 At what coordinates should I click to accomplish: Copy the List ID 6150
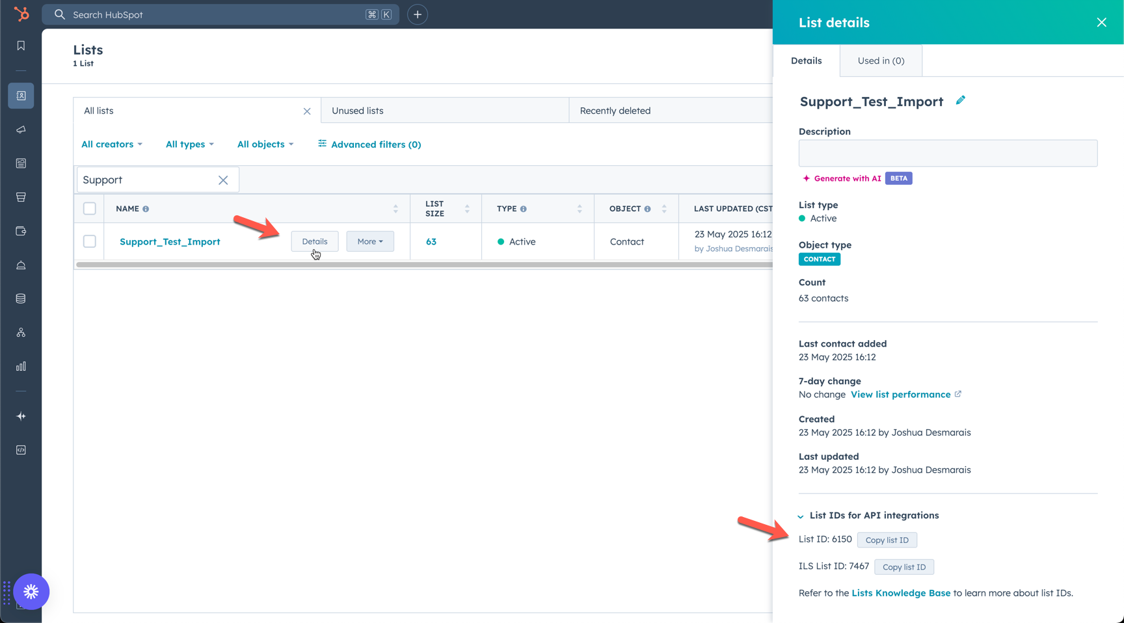tap(887, 540)
